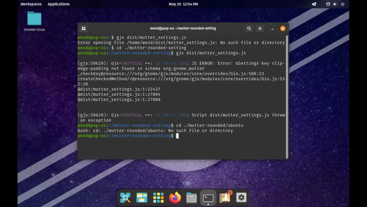Open the Pop launcher in dock

point(125,198)
